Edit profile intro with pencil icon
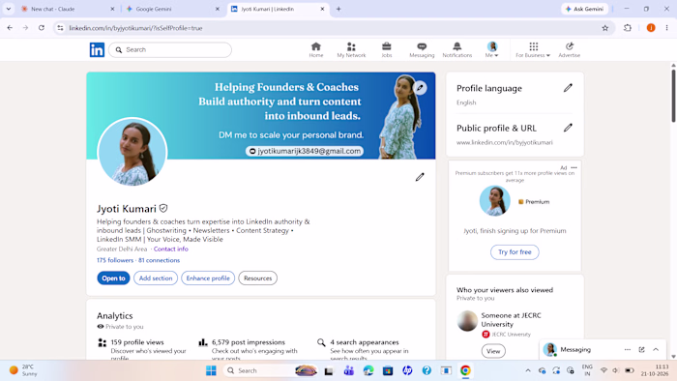The image size is (677, 381). click(420, 177)
